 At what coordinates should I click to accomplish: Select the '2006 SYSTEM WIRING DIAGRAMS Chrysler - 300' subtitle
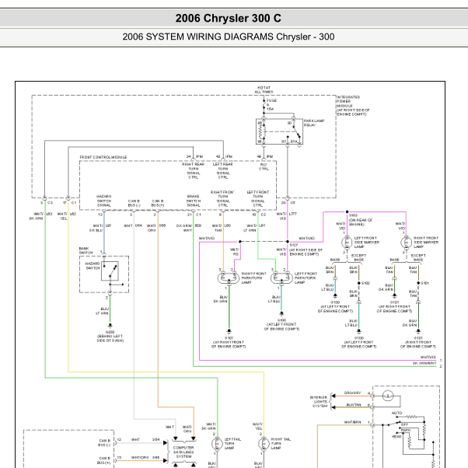coord(228,37)
